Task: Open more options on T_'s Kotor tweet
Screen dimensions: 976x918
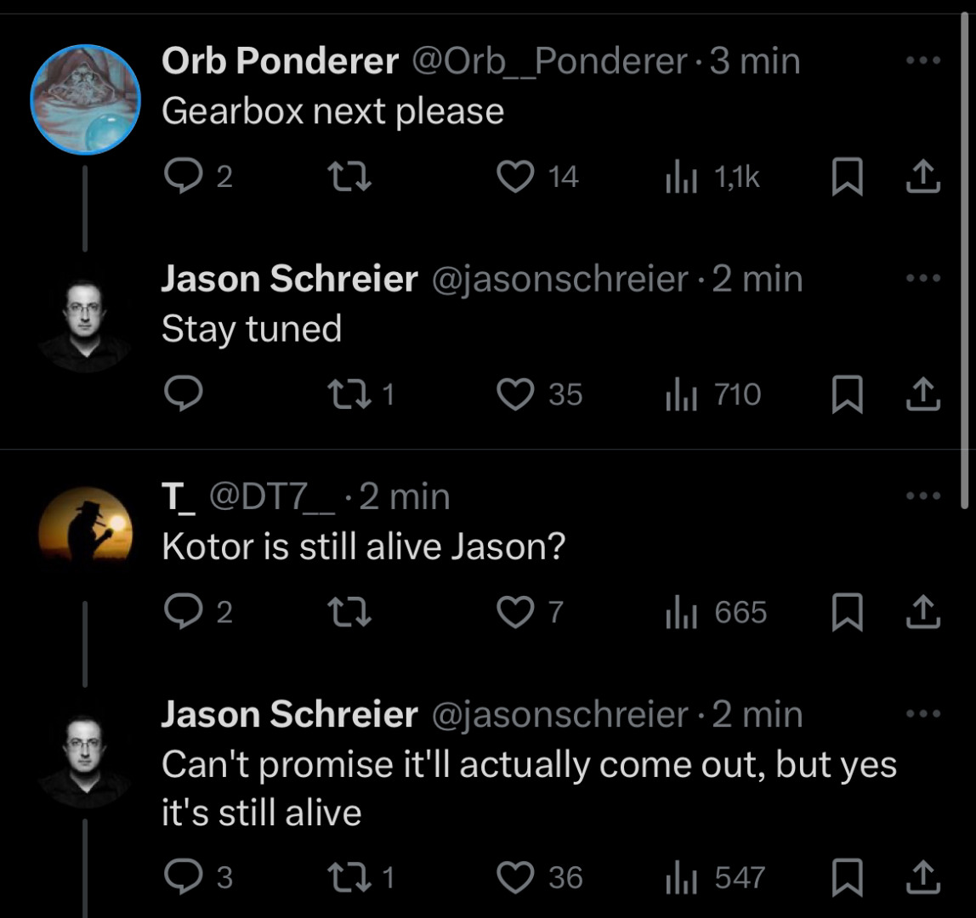Action: (923, 496)
